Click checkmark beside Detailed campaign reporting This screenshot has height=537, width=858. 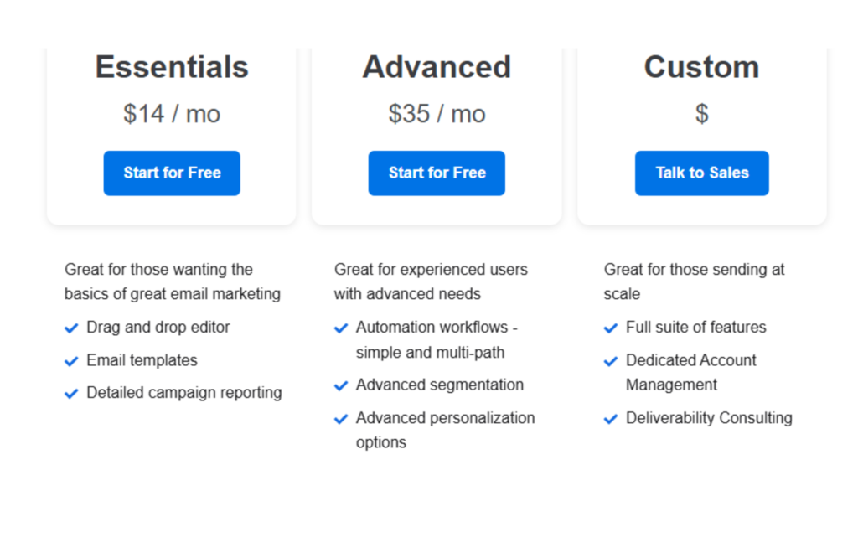[71, 394]
